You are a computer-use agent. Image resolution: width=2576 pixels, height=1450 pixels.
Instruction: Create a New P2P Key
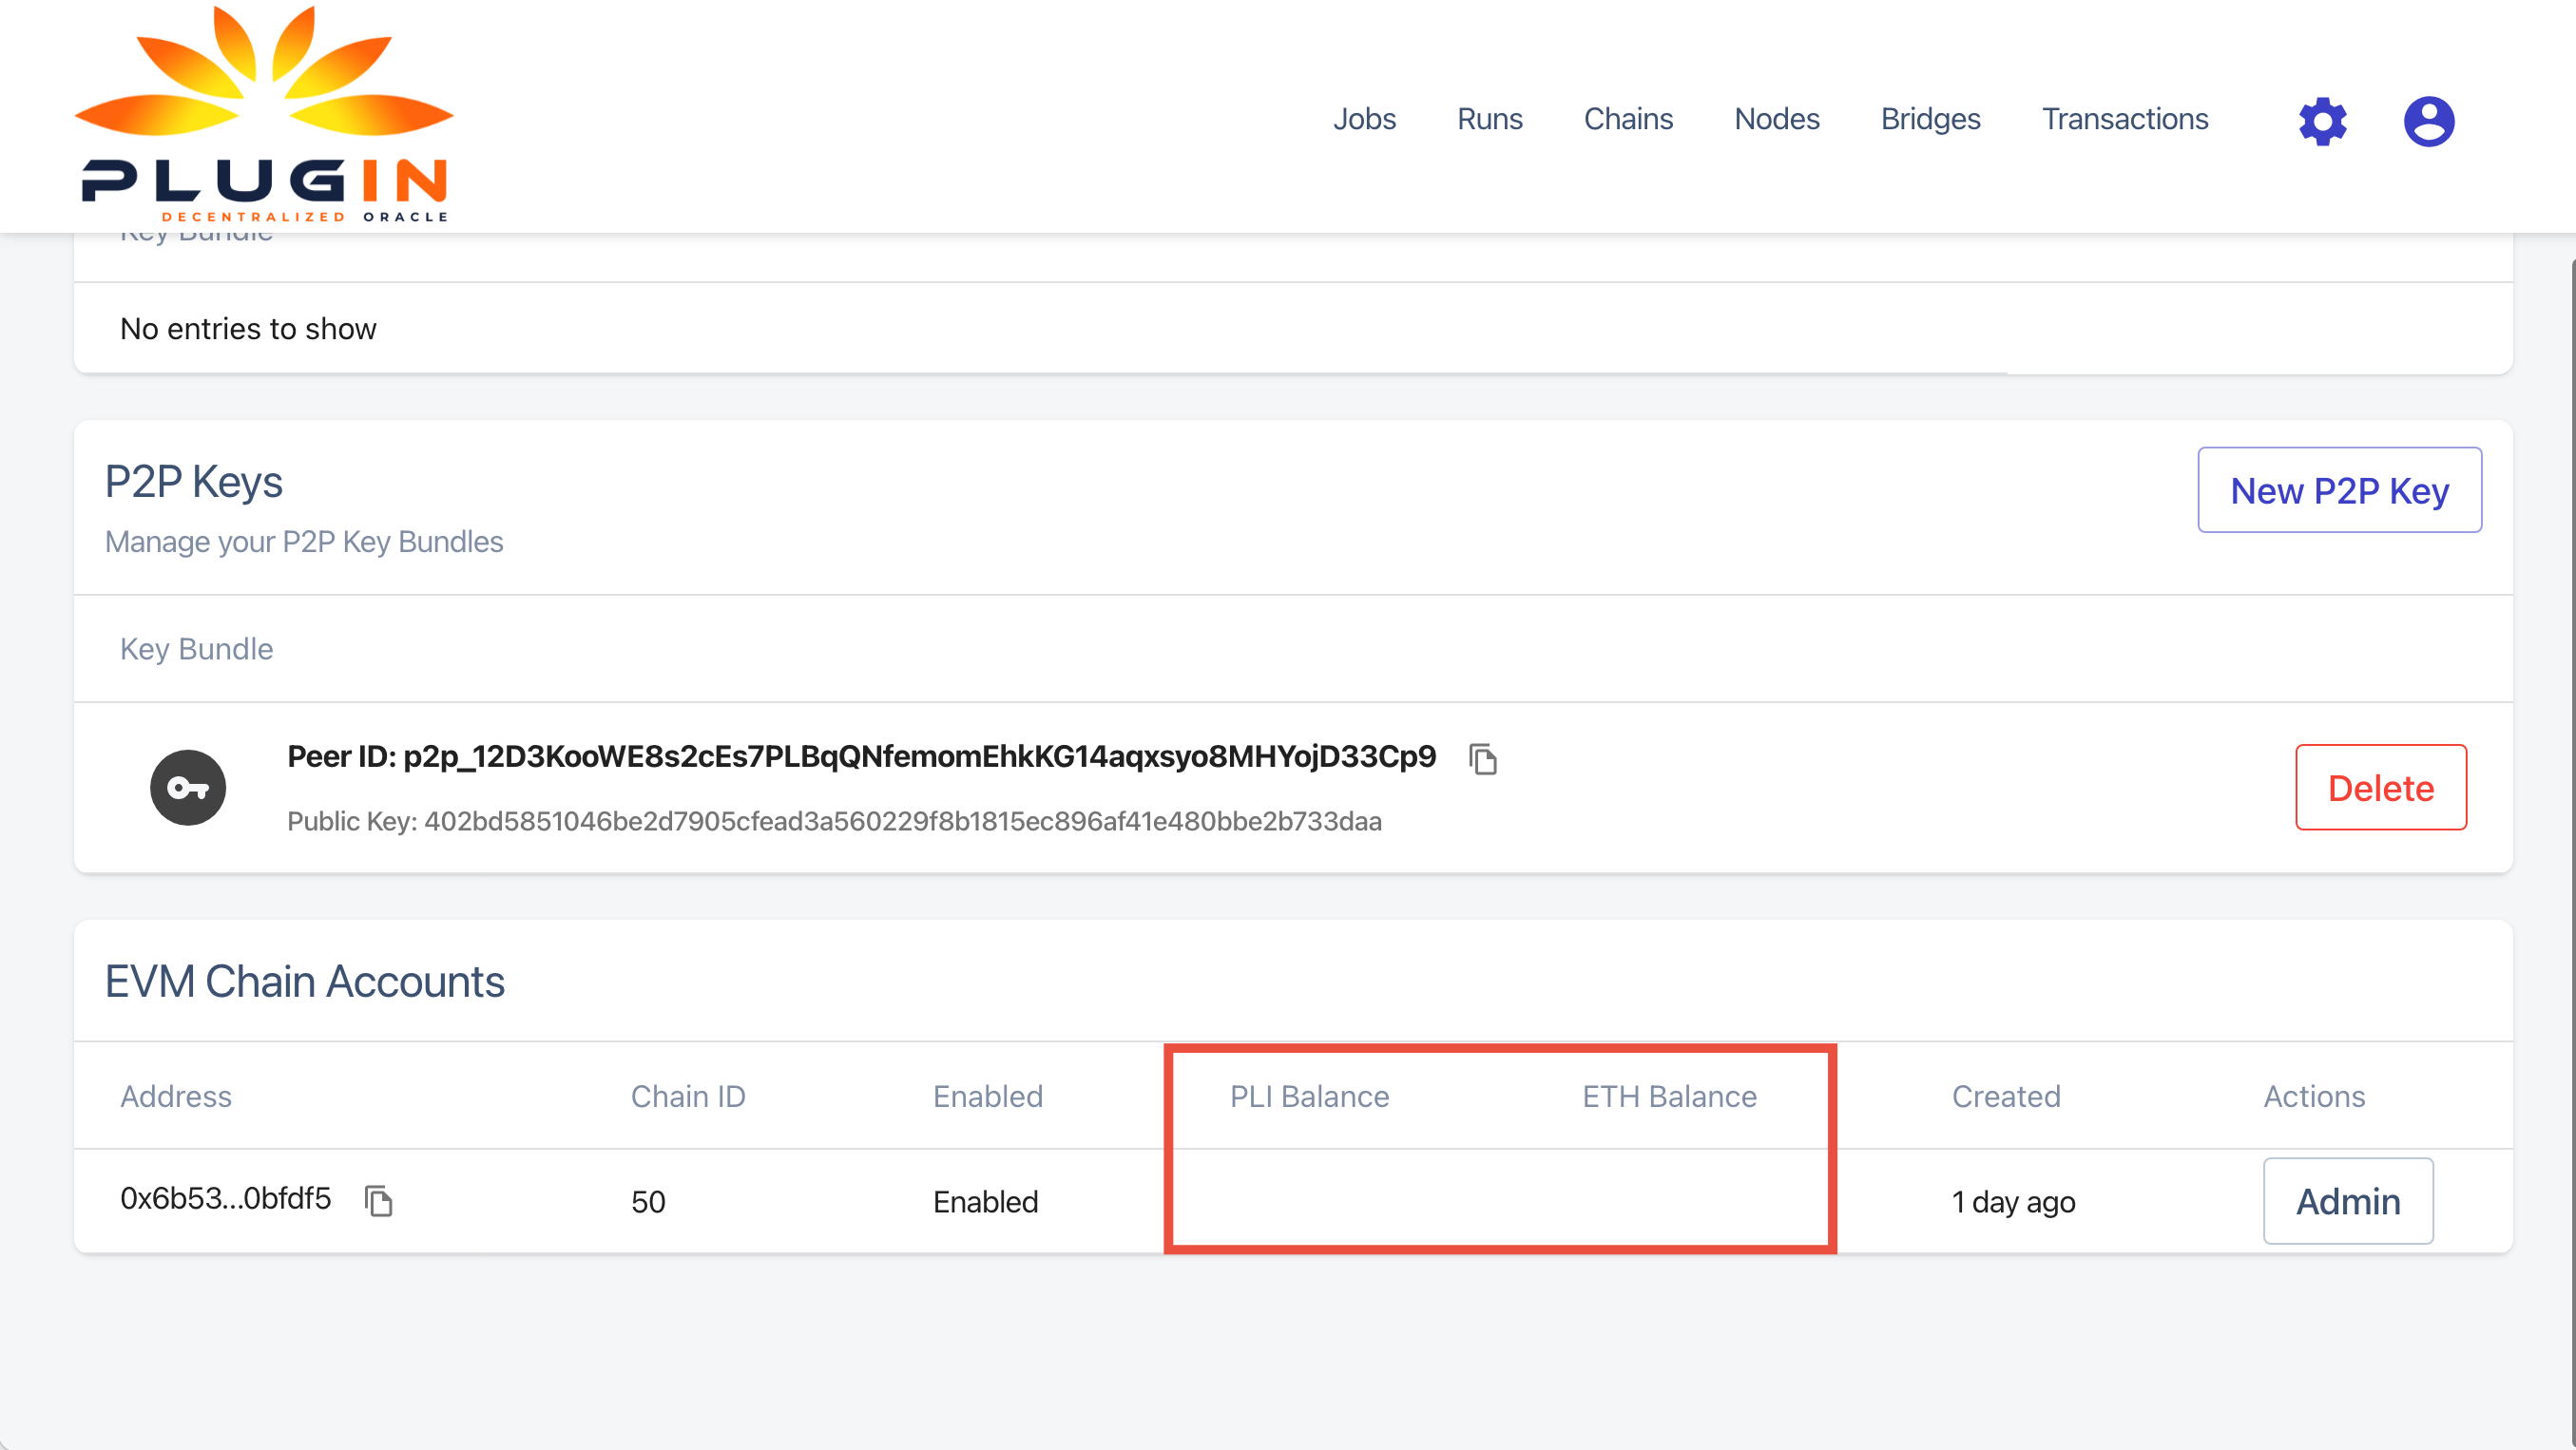coord(2339,489)
